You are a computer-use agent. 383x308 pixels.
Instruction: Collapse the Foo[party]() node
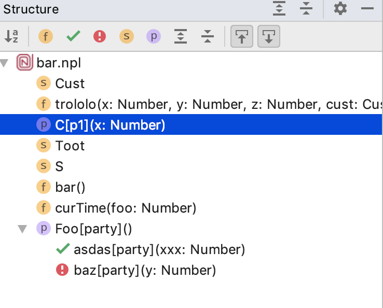point(22,229)
